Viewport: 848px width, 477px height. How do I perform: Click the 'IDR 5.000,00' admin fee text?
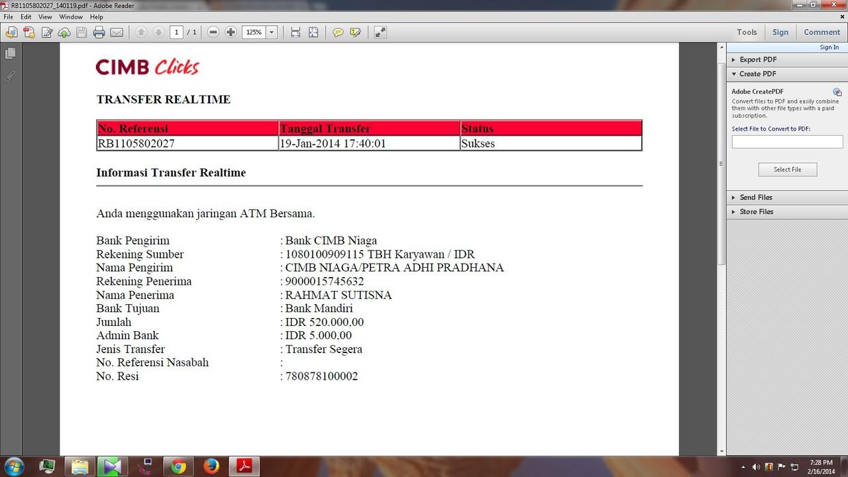[x=319, y=336]
